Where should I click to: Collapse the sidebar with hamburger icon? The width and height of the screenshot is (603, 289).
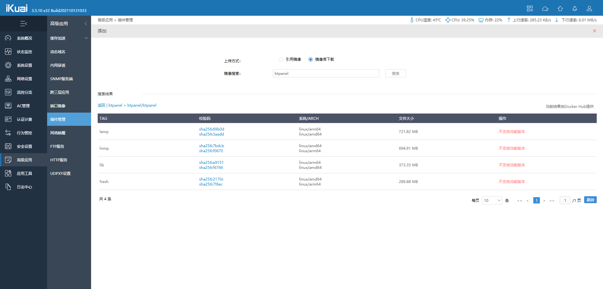click(x=24, y=24)
